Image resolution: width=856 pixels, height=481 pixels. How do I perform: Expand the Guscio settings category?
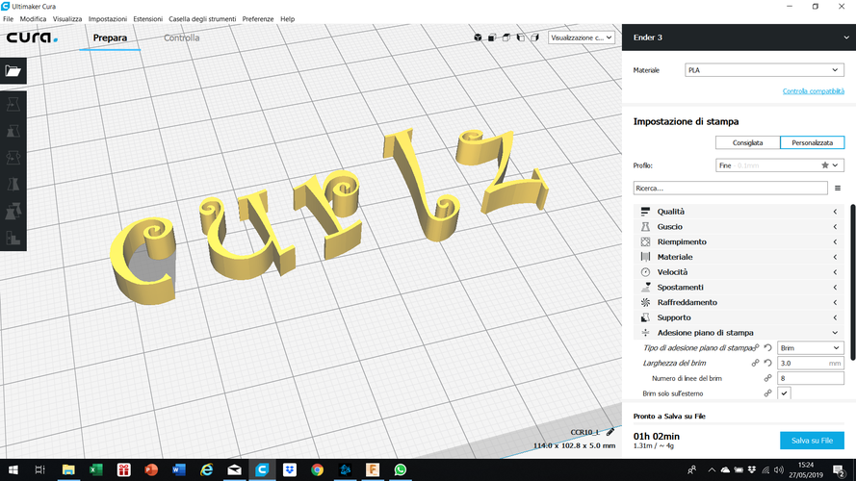coord(739,226)
